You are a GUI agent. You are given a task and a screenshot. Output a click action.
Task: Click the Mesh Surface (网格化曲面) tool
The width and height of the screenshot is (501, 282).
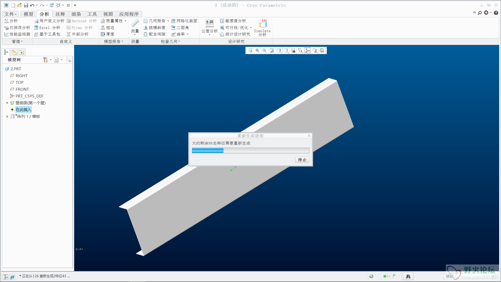point(184,21)
